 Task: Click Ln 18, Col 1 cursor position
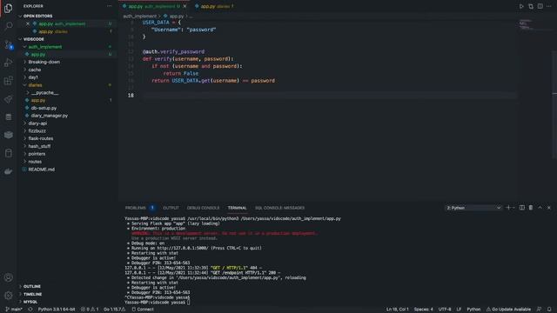(x=398, y=310)
